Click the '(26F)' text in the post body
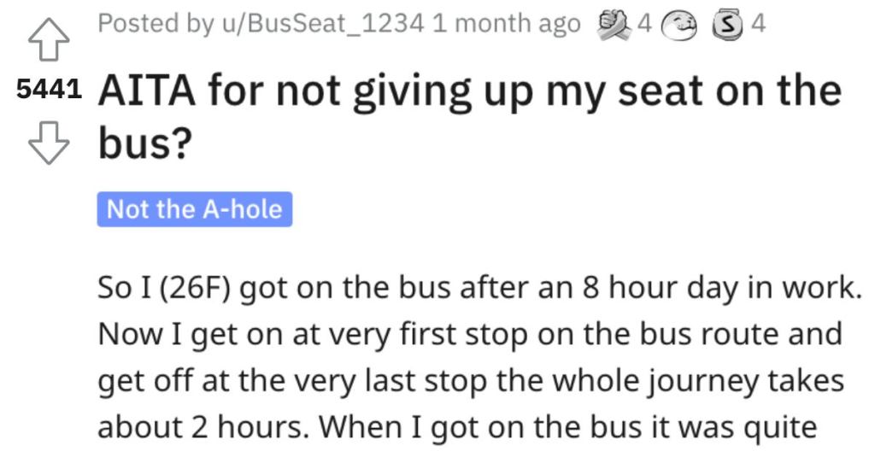Viewport: 875px width, 457px height. click(x=196, y=287)
